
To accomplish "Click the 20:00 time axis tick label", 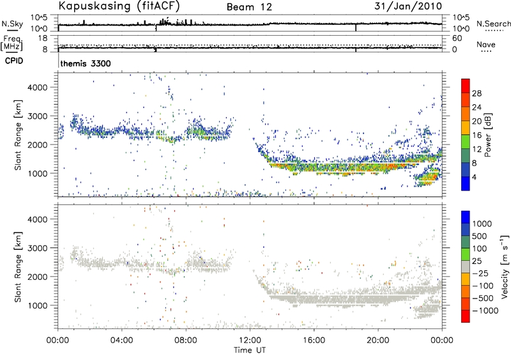I will (378, 341).
